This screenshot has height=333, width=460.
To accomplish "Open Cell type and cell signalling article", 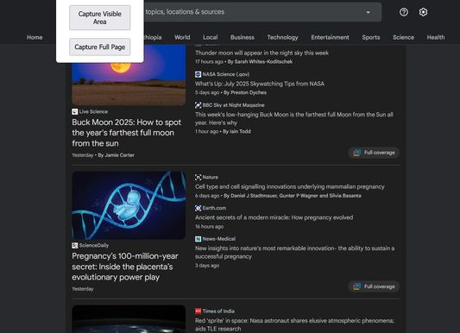I will 290,186.
